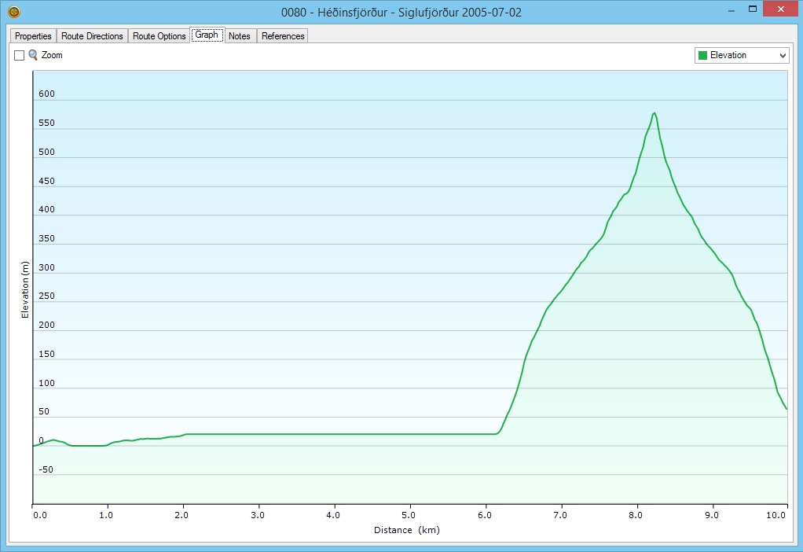
Task: Enable the Zoom checkbox
Action: coord(20,56)
